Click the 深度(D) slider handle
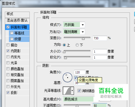This screenshot has width=135, height=107. click(83, 38)
